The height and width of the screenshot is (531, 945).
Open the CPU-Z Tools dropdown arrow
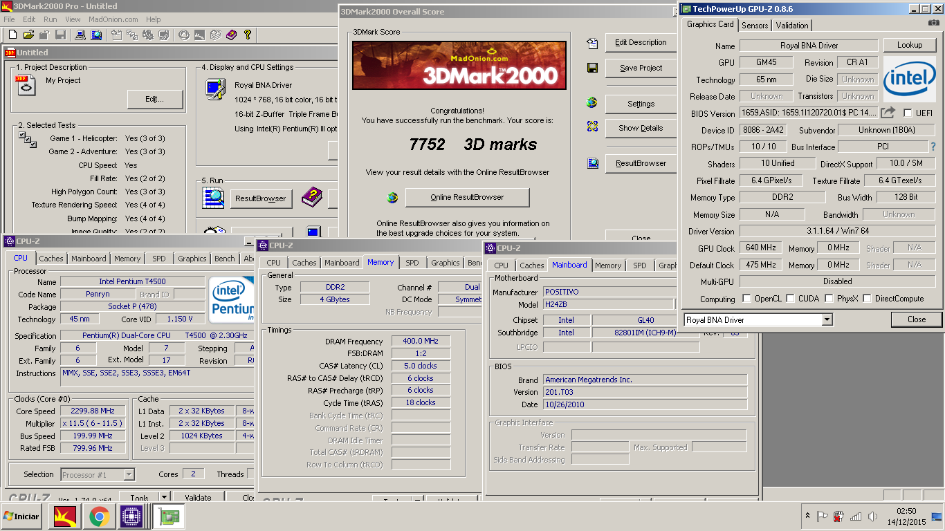pos(164,497)
